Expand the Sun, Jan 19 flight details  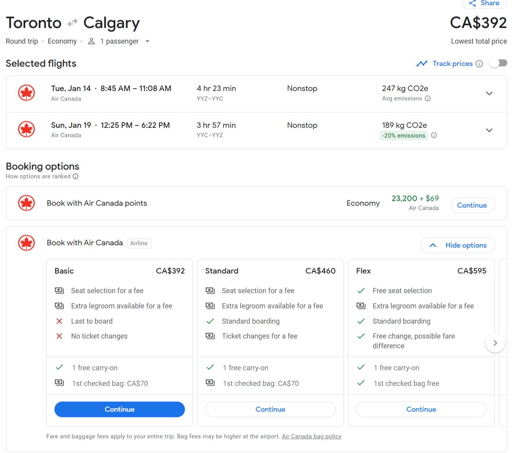(489, 130)
